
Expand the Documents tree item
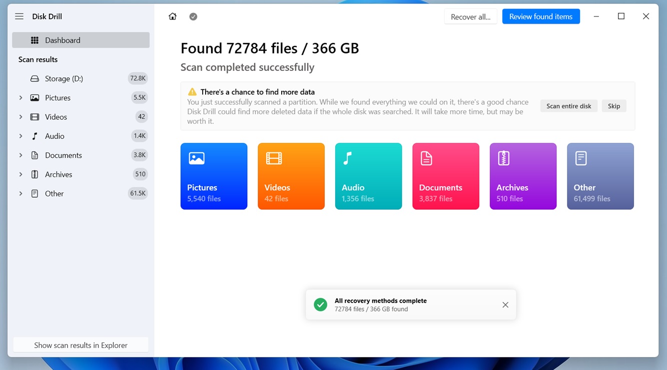pyautogui.click(x=21, y=155)
